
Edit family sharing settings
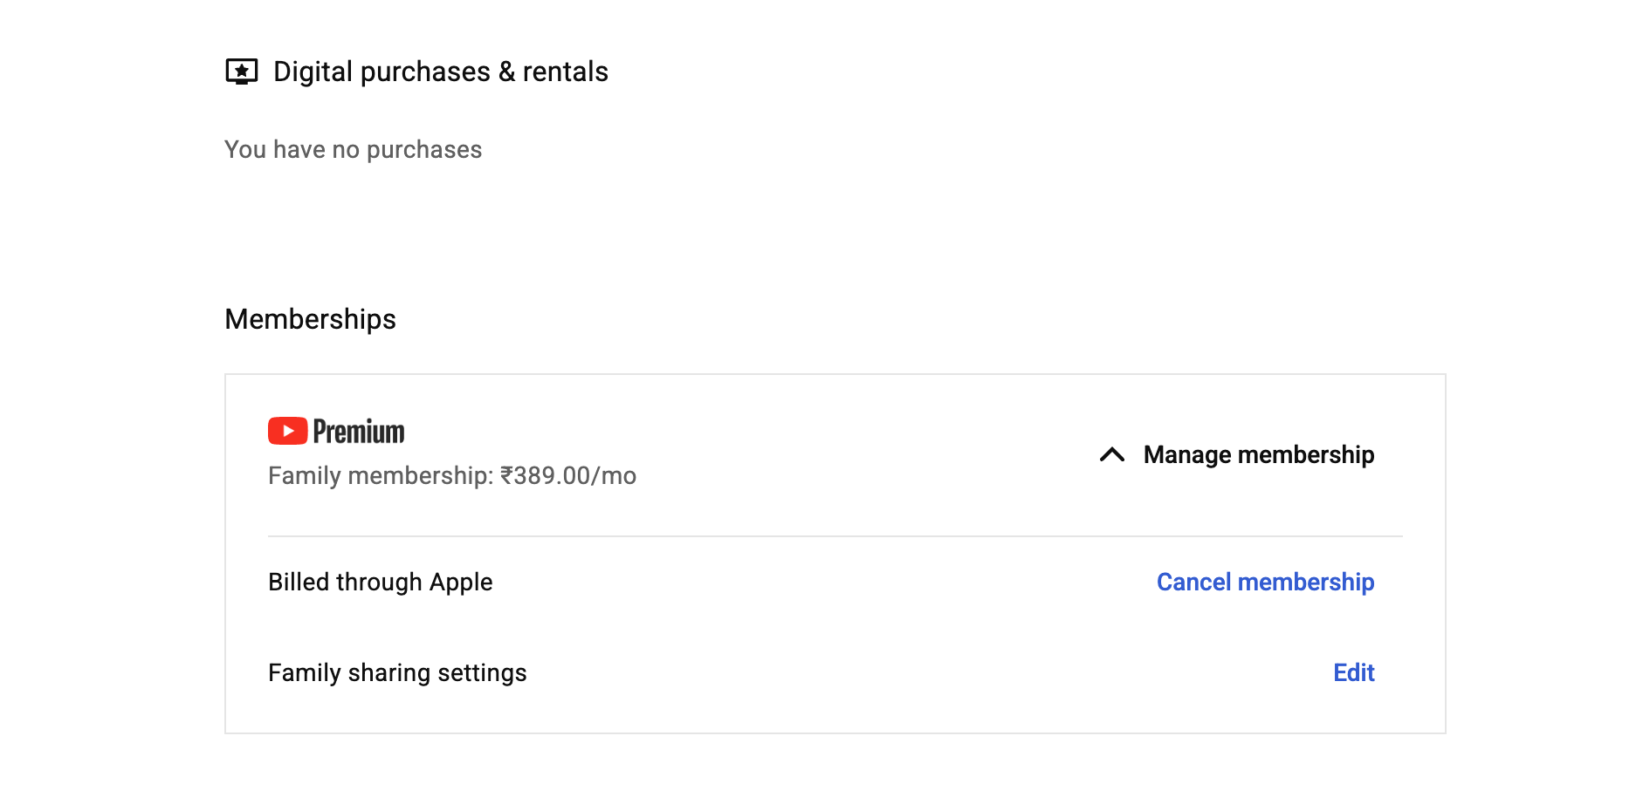tap(1353, 672)
